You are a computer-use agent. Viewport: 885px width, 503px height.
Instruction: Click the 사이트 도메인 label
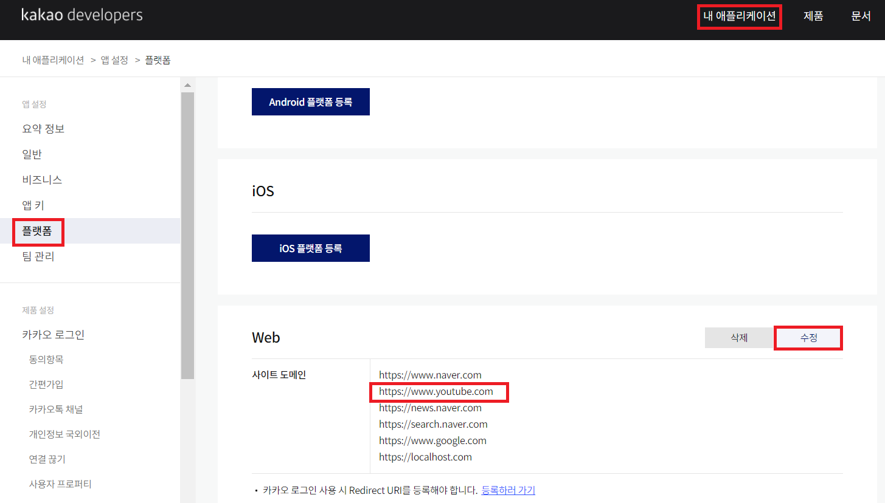point(279,375)
